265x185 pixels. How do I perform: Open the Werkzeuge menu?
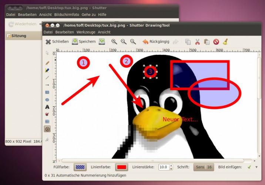(x=86, y=32)
